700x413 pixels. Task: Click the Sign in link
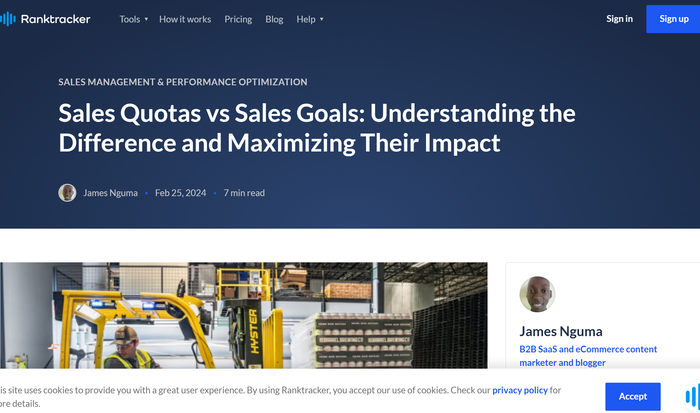pos(619,19)
